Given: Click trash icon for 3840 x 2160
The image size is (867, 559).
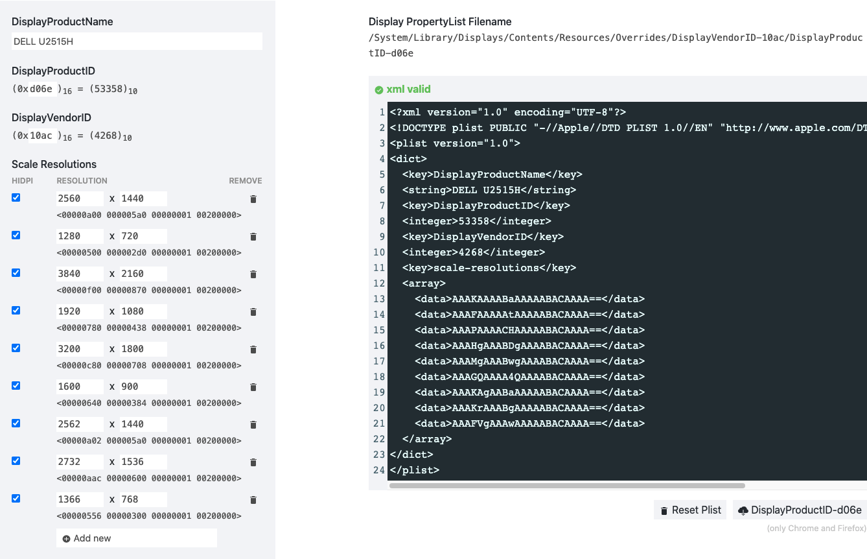Looking at the screenshot, I should [253, 274].
